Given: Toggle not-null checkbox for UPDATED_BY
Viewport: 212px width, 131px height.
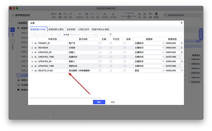Looking at the screenshot, I should [111, 61].
